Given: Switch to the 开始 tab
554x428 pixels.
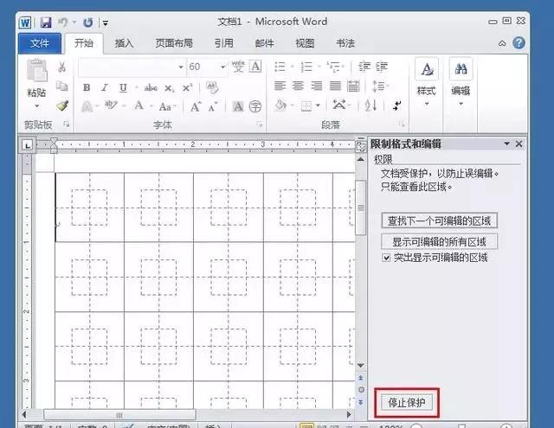Looking at the screenshot, I should [x=84, y=43].
